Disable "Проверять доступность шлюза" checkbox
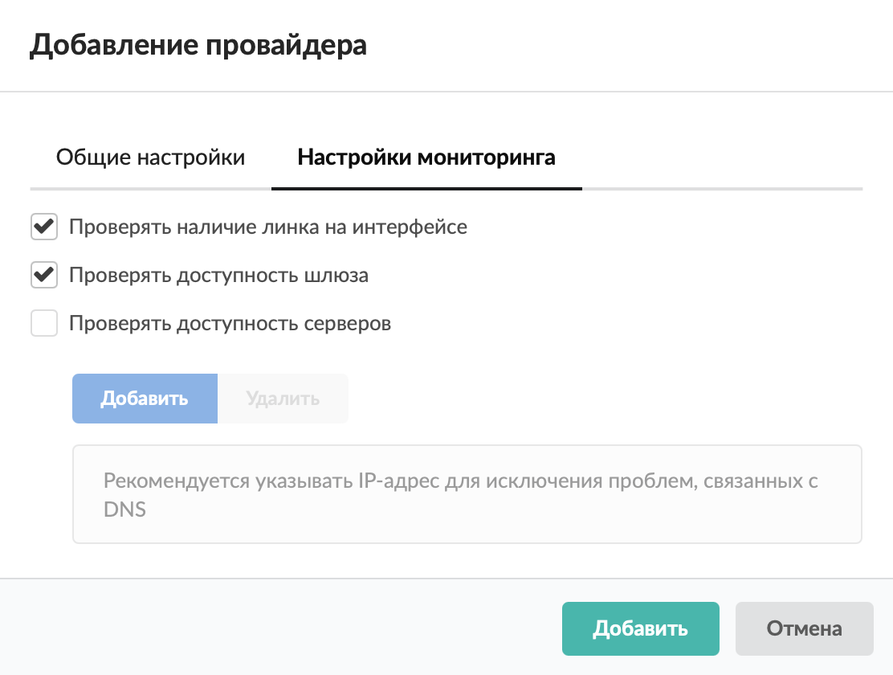 44,276
